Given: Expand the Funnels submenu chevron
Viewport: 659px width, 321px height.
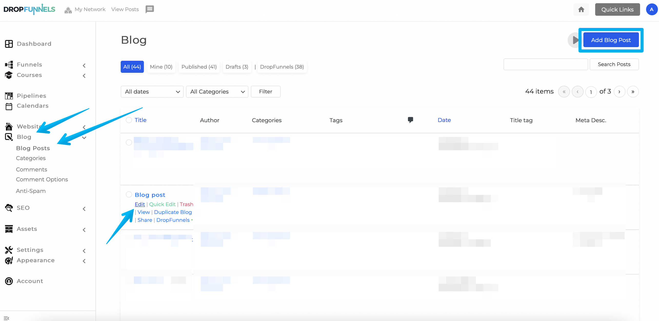Looking at the screenshot, I should tap(84, 66).
